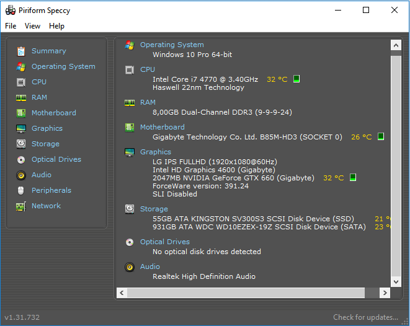This screenshot has width=410, height=326.
Task: Click the chip icon beside CPU heading in summary
Action: (130, 70)
